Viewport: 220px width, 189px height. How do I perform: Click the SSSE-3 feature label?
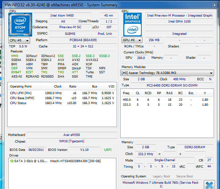(x=104, y=56)
